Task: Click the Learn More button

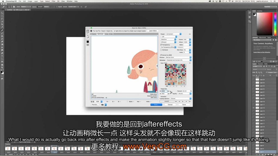Action: (x=153, y=31)
